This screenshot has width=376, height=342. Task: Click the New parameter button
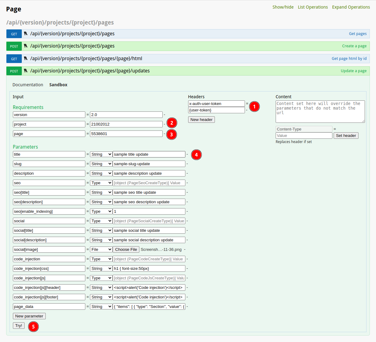pyautogui.click(x=29, y=316)
